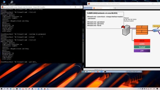Screen dimensions: 160x90
Task: Launch Microsoft Edge from the taskbar
Action: tap(10, 89)
